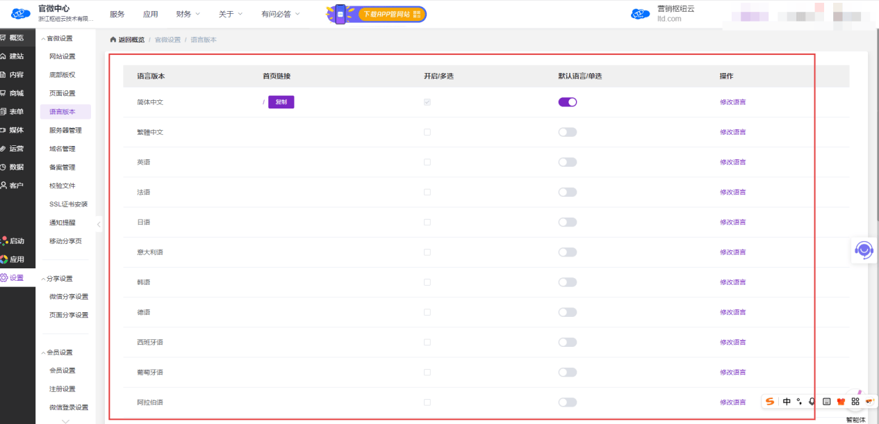
Task: Click the 启动 icon in sidebar
Action: point(4,240)
